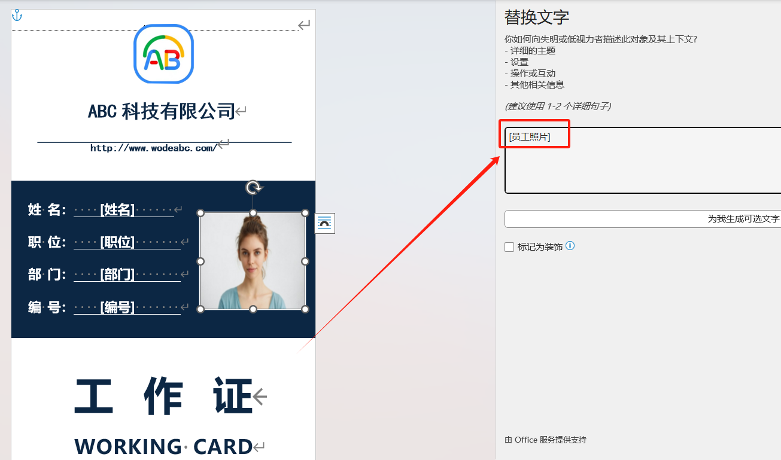
Task: Click the 替换文字 pane title
Action: [537, 17]
